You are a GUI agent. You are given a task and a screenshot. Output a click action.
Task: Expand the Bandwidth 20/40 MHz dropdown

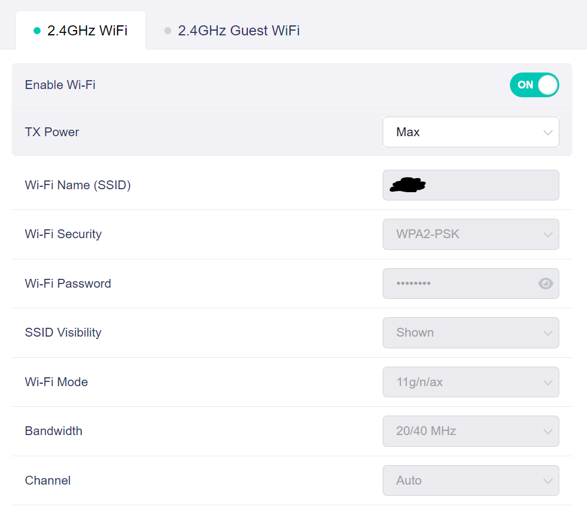pyautogui.click(x=470, y=431)
